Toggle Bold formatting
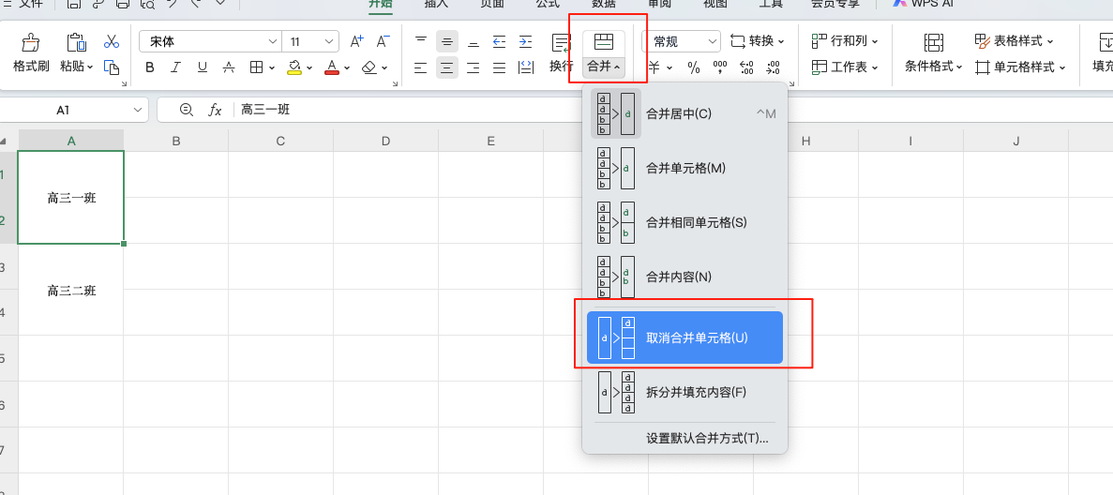This screenshot has height=495, width=1113. pyautogui.click(x=150, y=67)
